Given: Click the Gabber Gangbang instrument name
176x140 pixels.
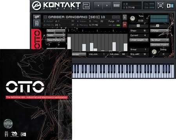Looking at the screenshot, I should pyautogui.click(x=77, y=17).
